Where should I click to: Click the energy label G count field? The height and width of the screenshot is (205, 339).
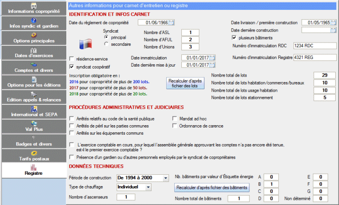pyautogui.click(x=321, y=191)
